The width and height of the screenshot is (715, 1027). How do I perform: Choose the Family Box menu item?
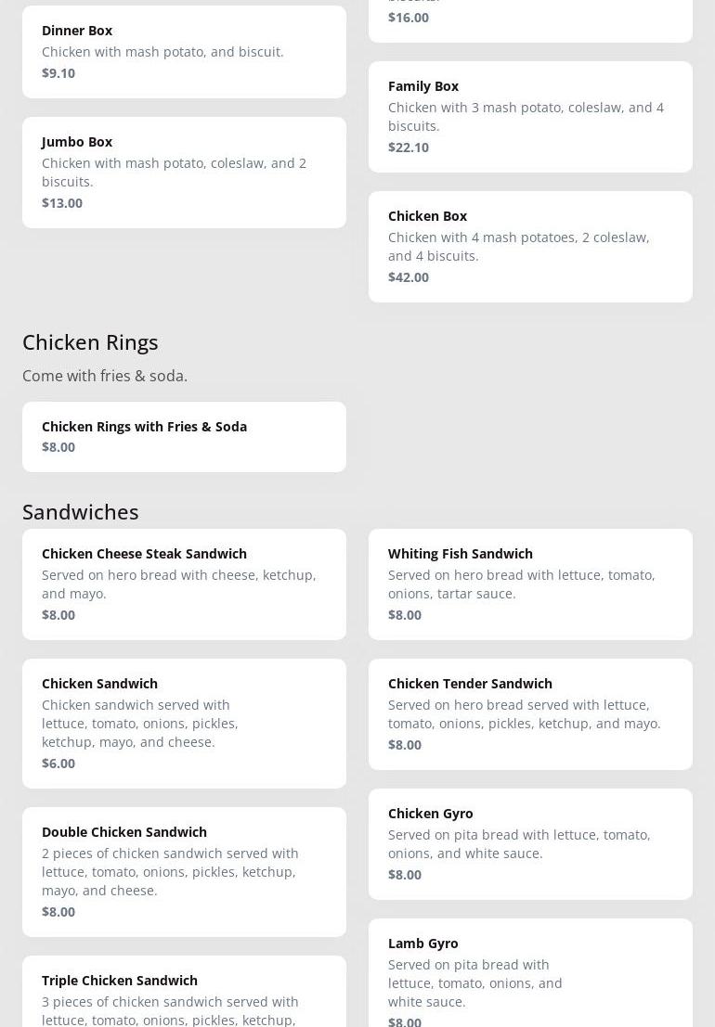pyautogui.click(x=530, y=116)
